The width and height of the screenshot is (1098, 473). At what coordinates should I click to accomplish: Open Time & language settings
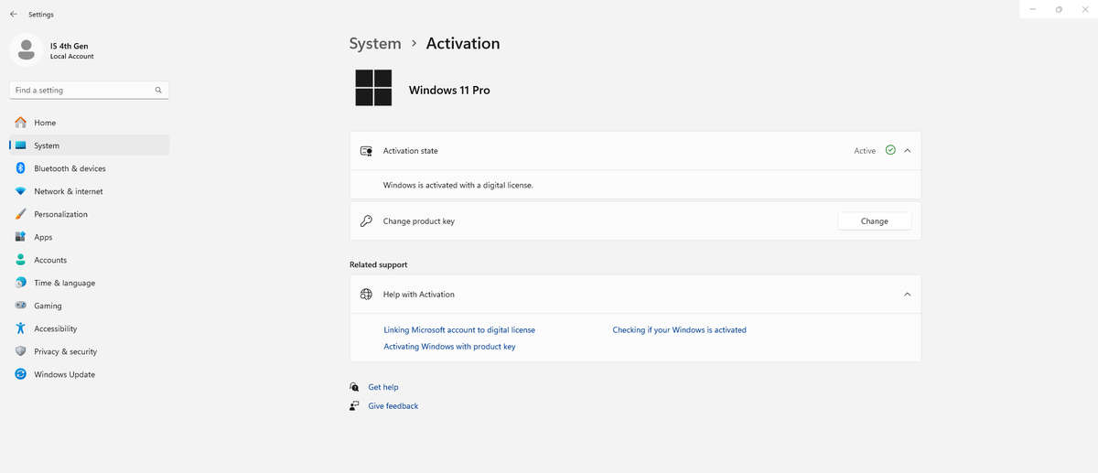coord(64,283)
